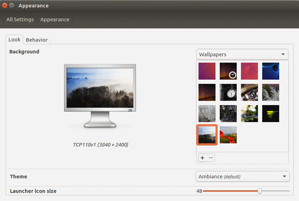Pick the black-and-white street clock wallpaper
The width and height of the screenshot is (299, 201).
(x=228, y=92)
